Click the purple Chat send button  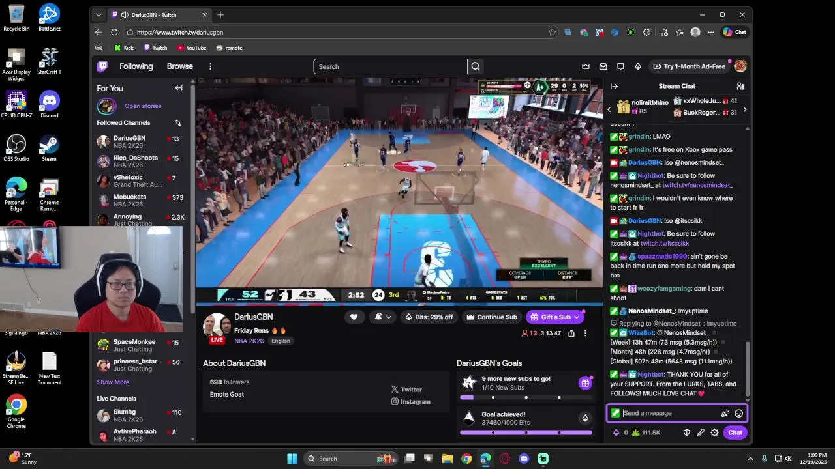[x=735, y=433]
